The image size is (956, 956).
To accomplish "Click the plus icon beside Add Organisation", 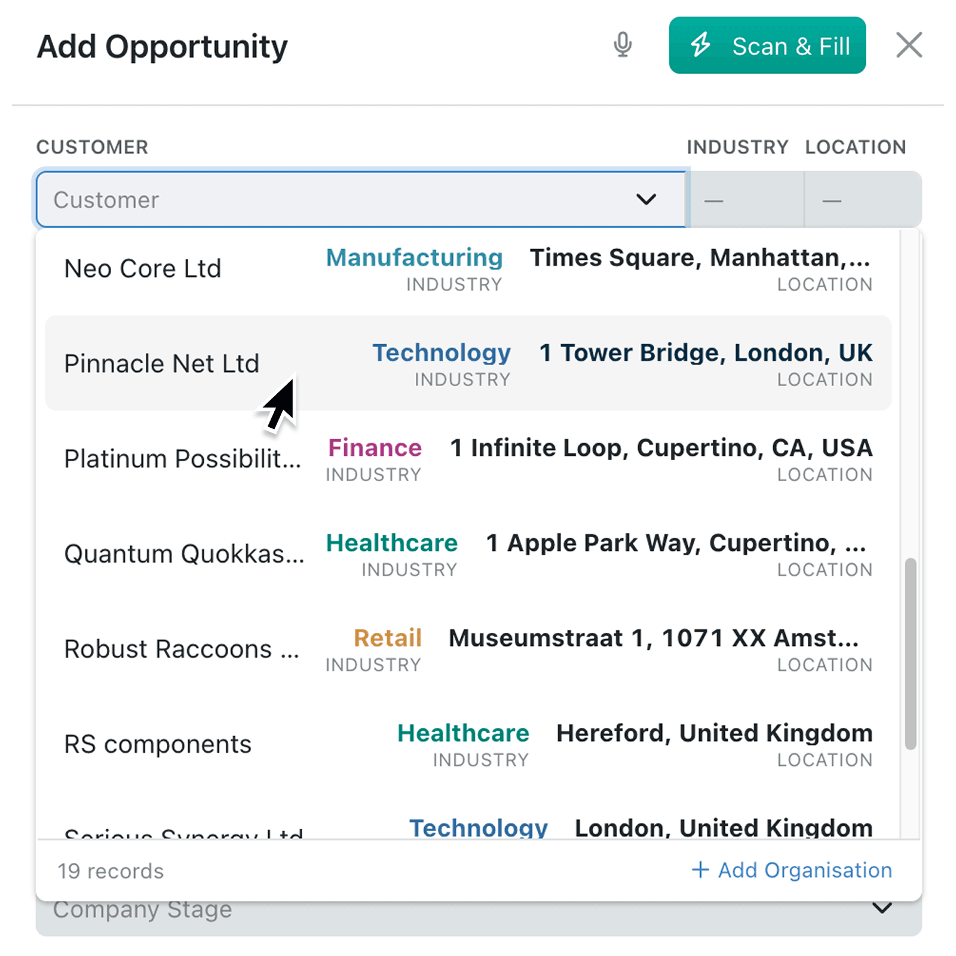I will [700, 869].
